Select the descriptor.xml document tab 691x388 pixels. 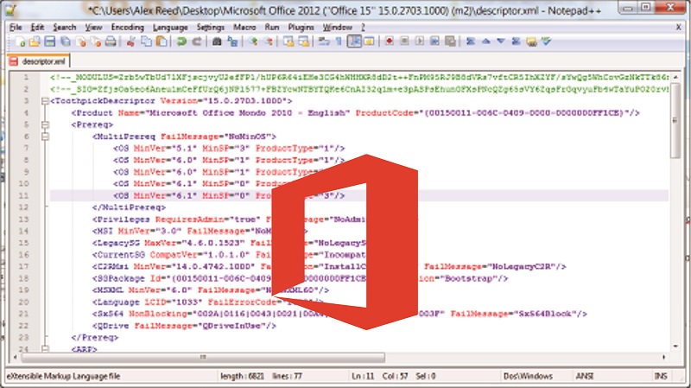(39, 60)
